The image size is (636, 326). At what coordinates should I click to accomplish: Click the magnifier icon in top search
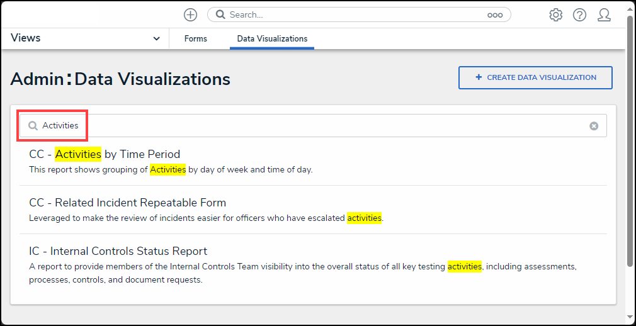tap(219, 14)
